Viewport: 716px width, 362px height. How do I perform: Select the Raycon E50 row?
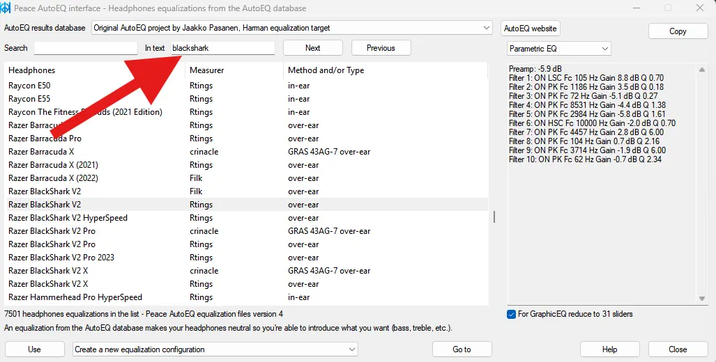(x=246, y=85)
